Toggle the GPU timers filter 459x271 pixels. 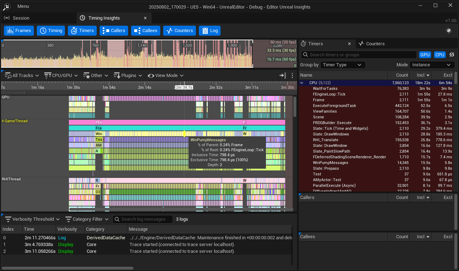tap(425, 55)
